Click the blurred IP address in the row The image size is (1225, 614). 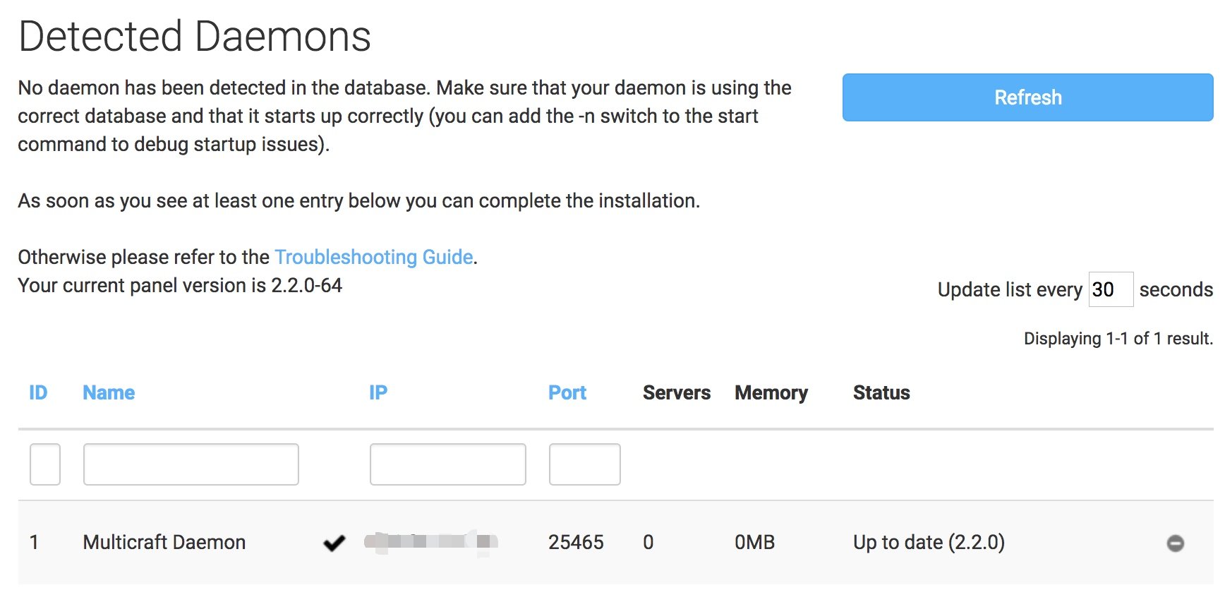tap(431, 542)
